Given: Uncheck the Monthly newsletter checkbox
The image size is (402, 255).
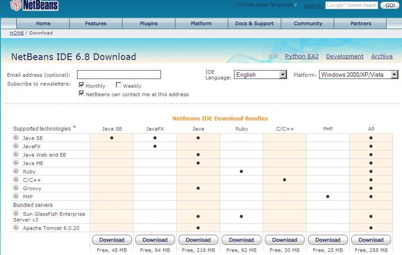Looking at the screenshot, I should 81,85.
